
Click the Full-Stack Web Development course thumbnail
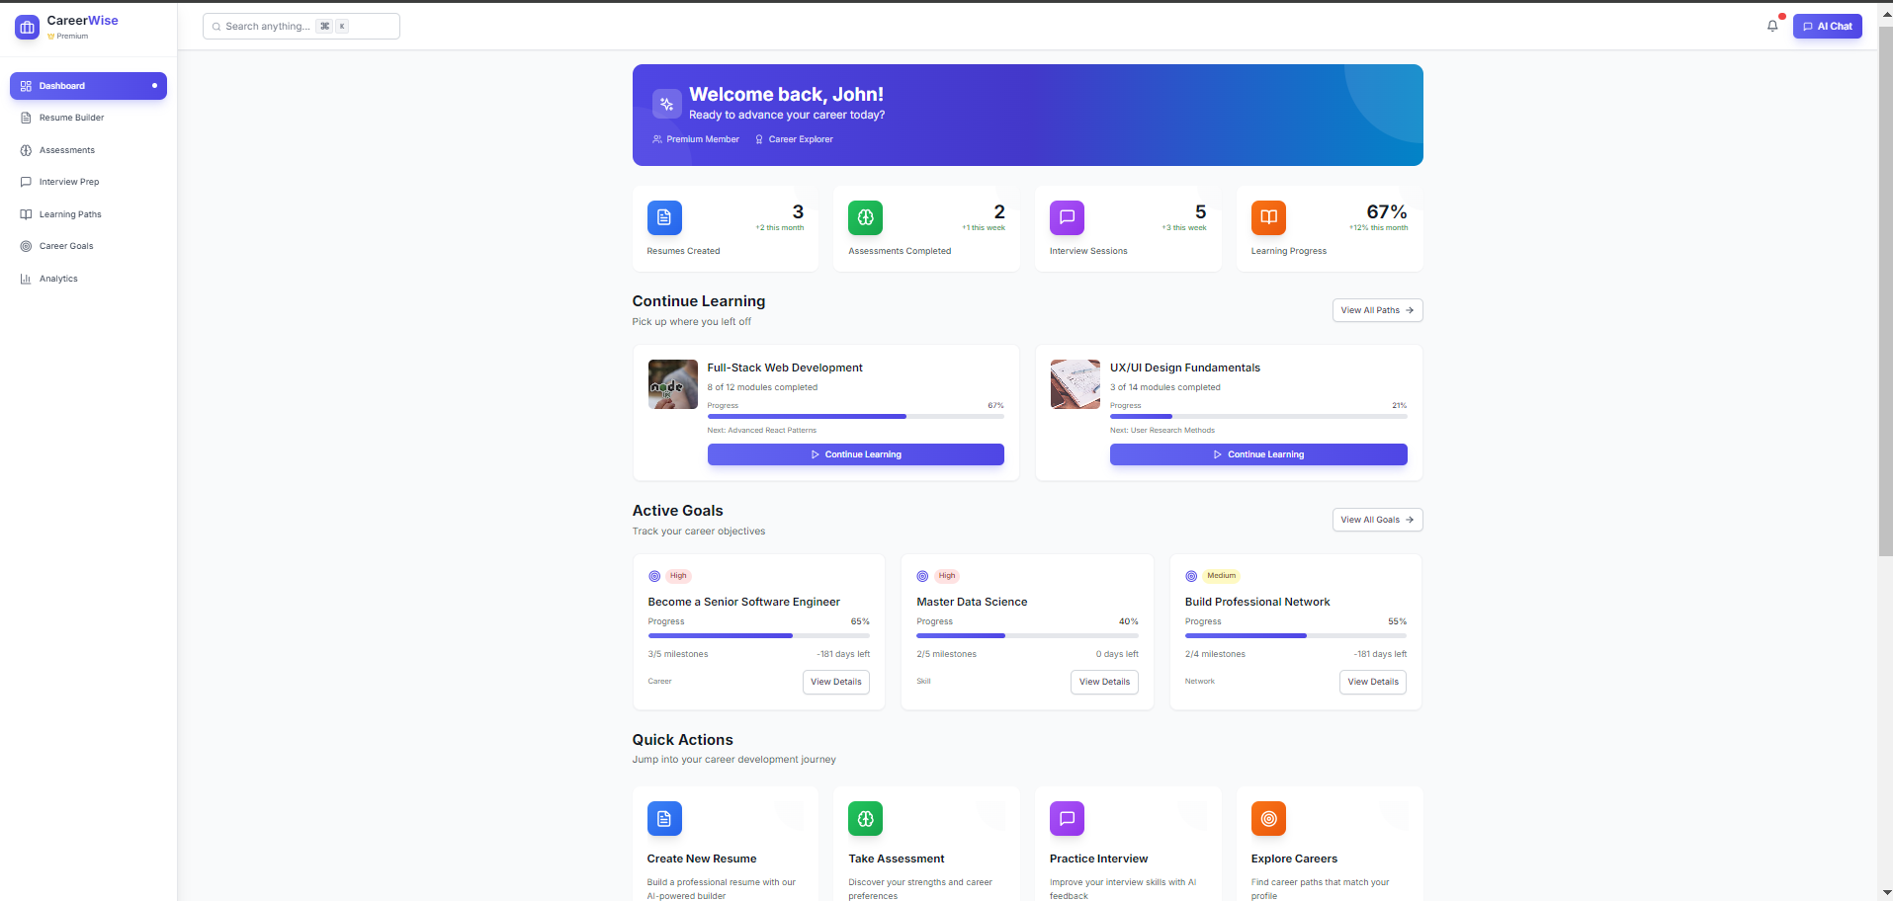point(673,384)
